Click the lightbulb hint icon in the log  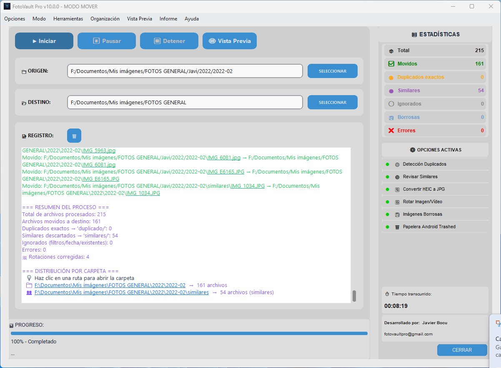[x=29, y=278]
